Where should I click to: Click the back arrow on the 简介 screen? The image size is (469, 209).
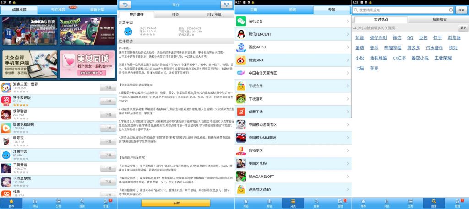pos(125,5)
